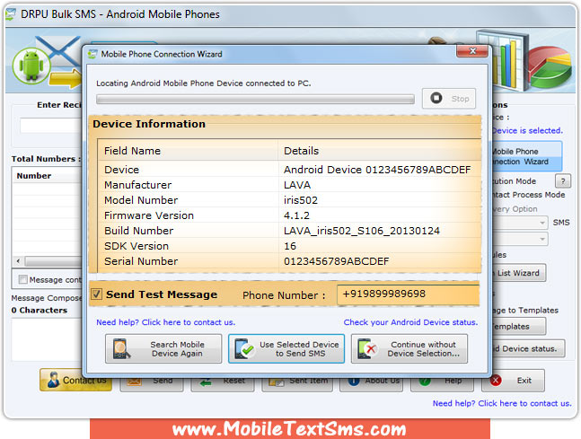Open the Need help contact link in wizard
The width and height of the screenshot is (581, 439).
click(x=165, y=322)
